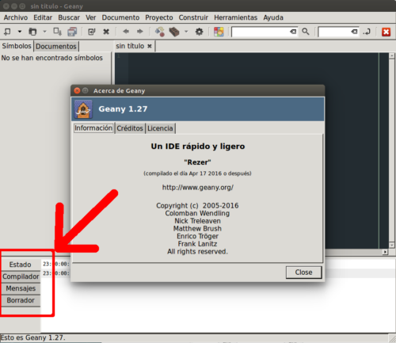Click the Navigate back arrow icon
The height and width of the screenshot is (343, 396).
(126, 32)
